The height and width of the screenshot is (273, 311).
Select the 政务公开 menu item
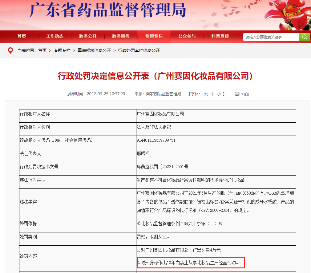point(88,36)
